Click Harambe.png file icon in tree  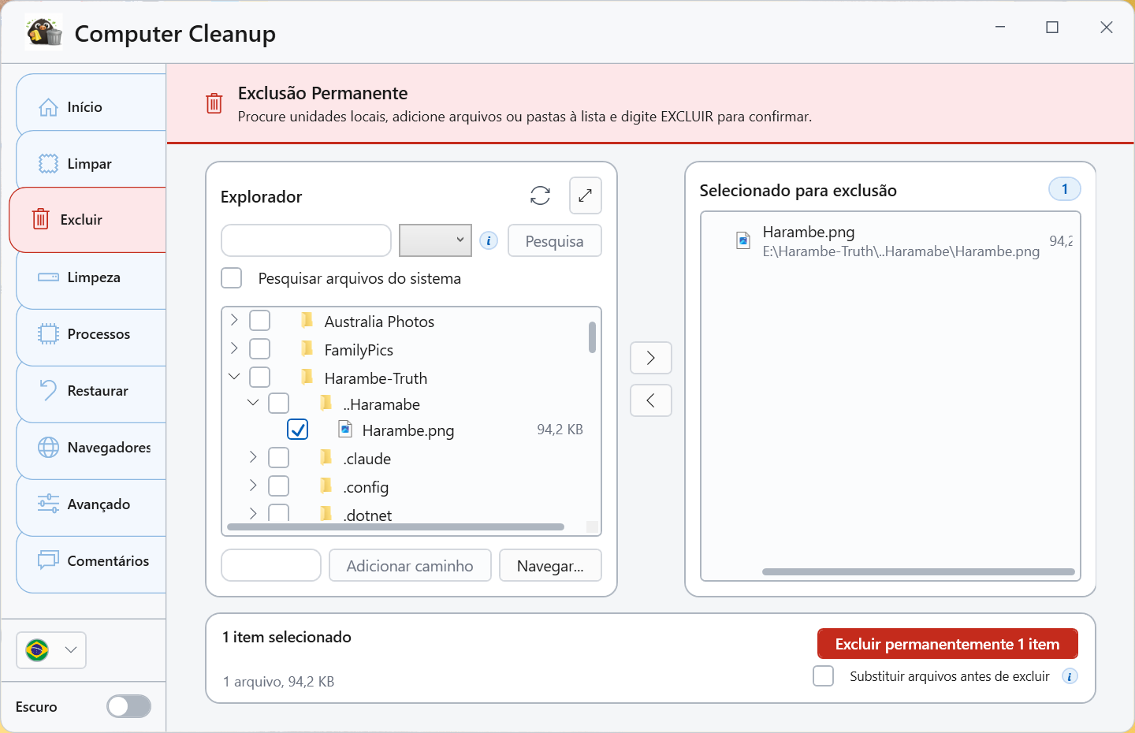coord(345,429)
